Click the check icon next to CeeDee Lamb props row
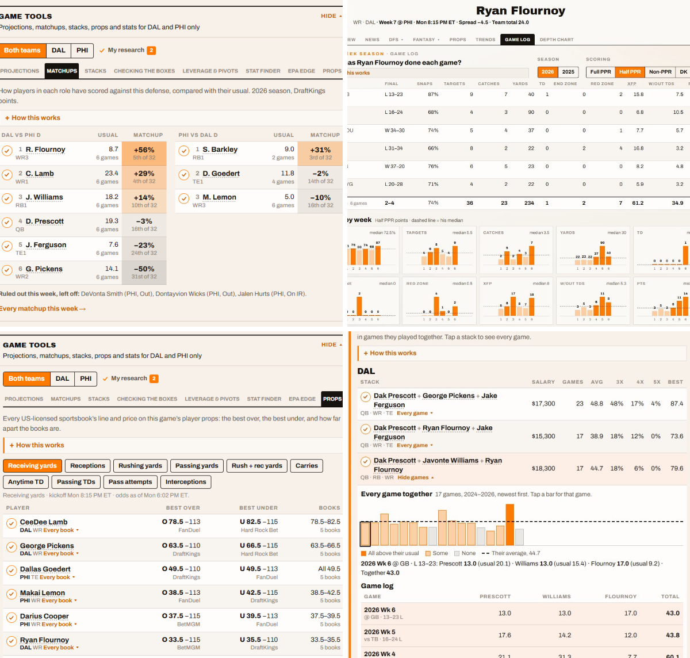The image size is (690, 658). [11, 523]
